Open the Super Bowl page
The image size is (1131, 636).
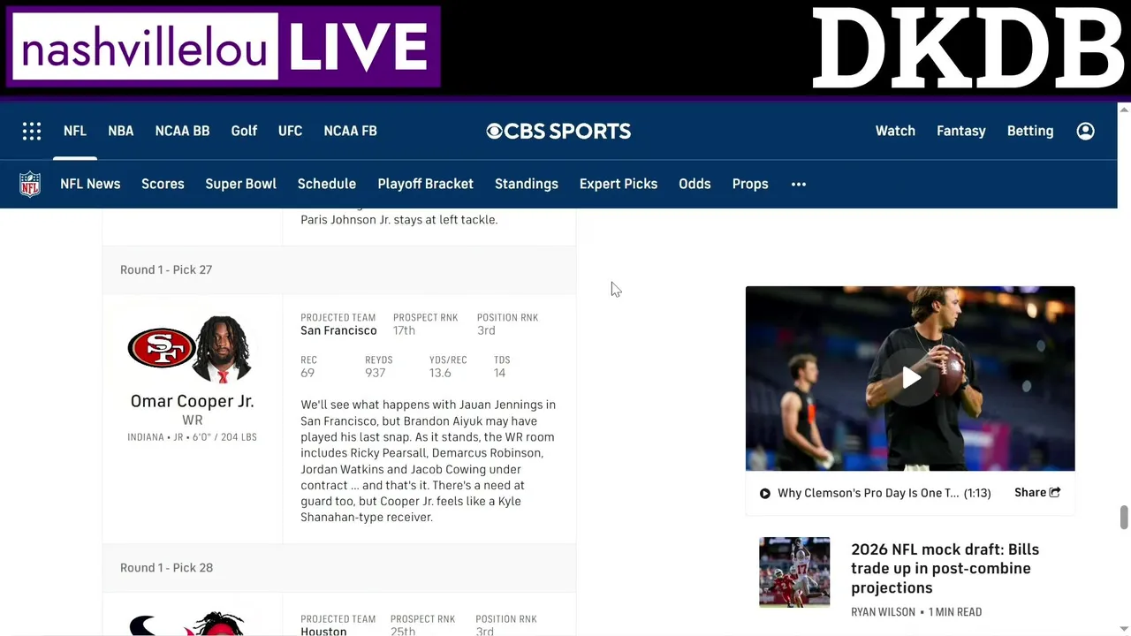241,184
